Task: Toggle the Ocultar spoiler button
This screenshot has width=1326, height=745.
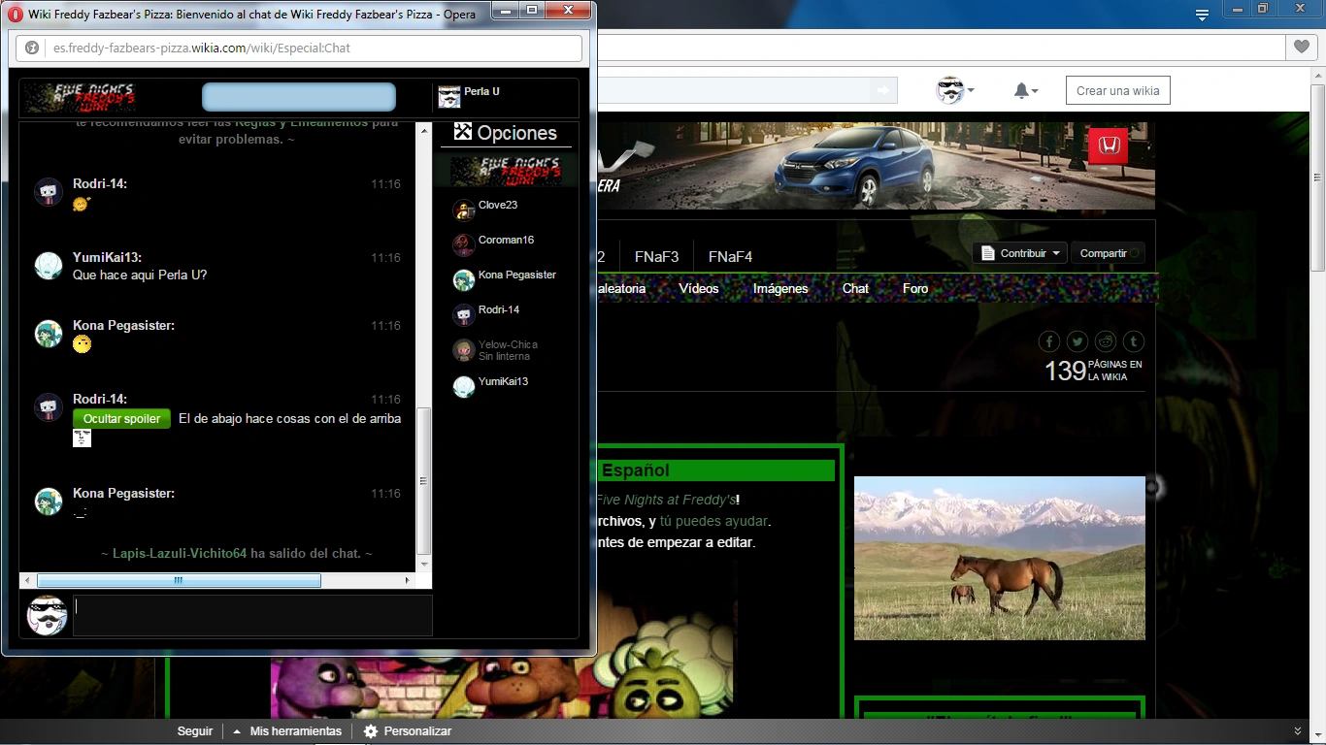Action: click(122, 419)
